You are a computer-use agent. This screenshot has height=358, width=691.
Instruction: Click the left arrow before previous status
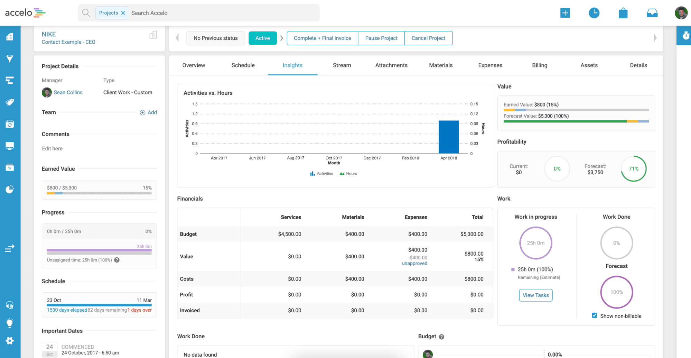point(177,38)
